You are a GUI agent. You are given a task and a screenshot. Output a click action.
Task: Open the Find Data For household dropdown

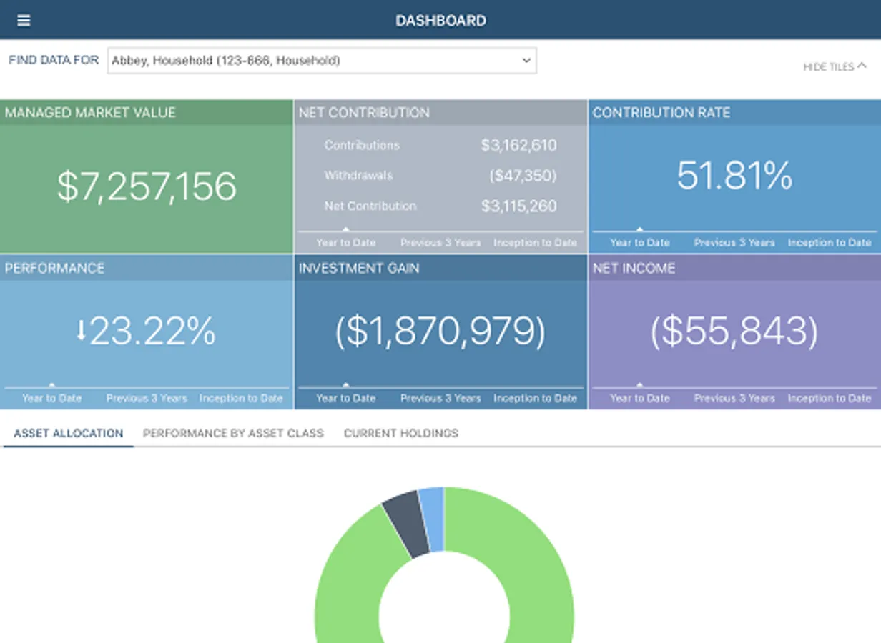pyautogui.click(x=322, y=61)
